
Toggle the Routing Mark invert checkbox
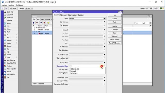tap(70, 69)
